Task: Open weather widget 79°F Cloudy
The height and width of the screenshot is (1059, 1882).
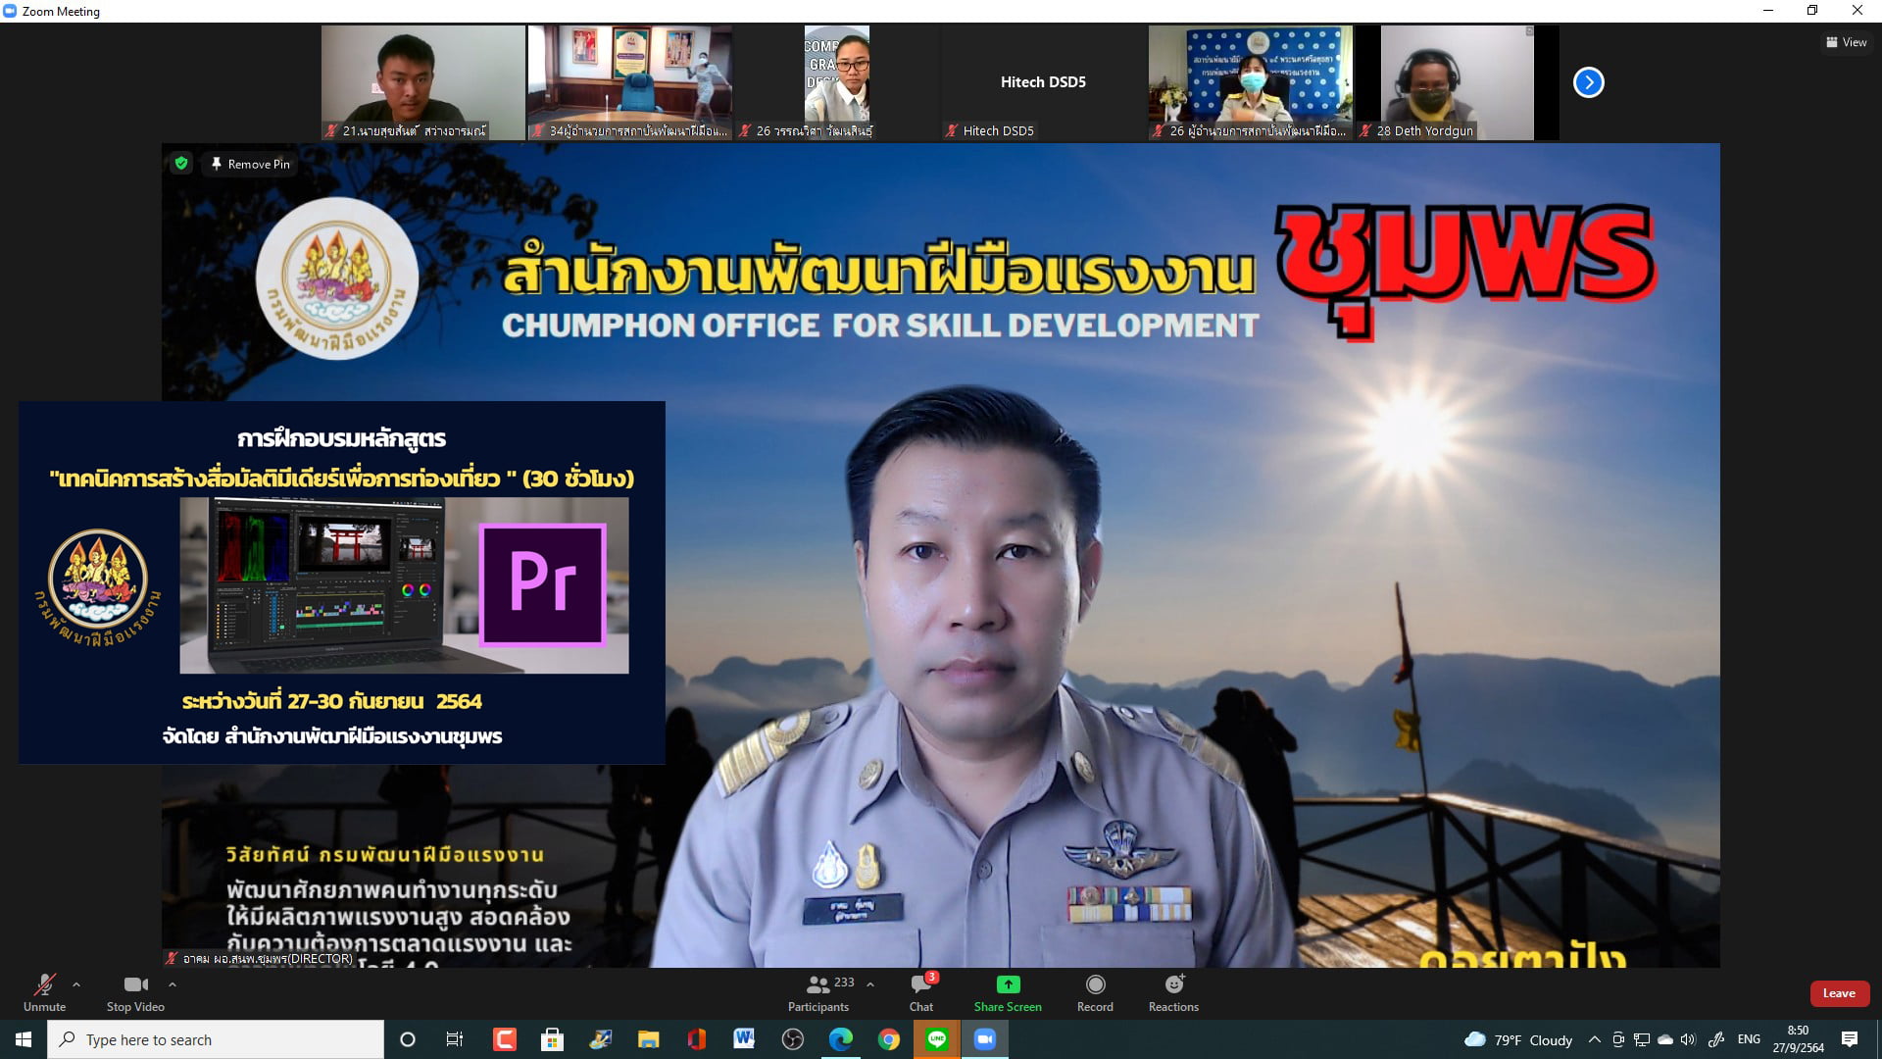Action: (1517, 1039)
